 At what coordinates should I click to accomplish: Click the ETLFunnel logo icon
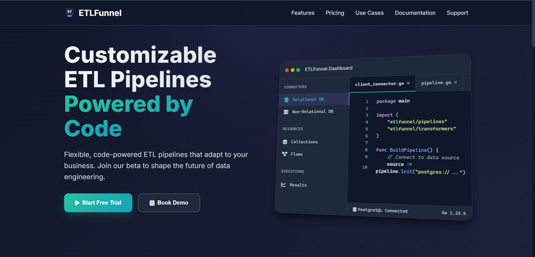pyautogui.click(x=69, y=12)
